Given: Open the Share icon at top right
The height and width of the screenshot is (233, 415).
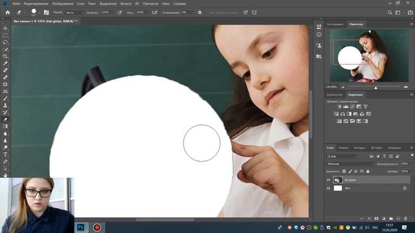Looking at the screenshot, I should 410,12.
